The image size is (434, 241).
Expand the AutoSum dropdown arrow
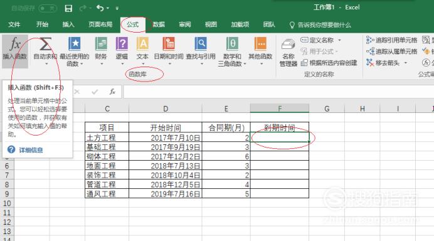click(x=46, y=64)
